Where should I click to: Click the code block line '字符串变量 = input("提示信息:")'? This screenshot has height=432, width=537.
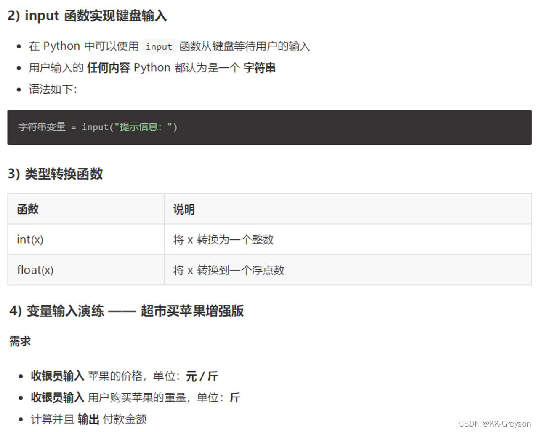click(x=98, y=127)
